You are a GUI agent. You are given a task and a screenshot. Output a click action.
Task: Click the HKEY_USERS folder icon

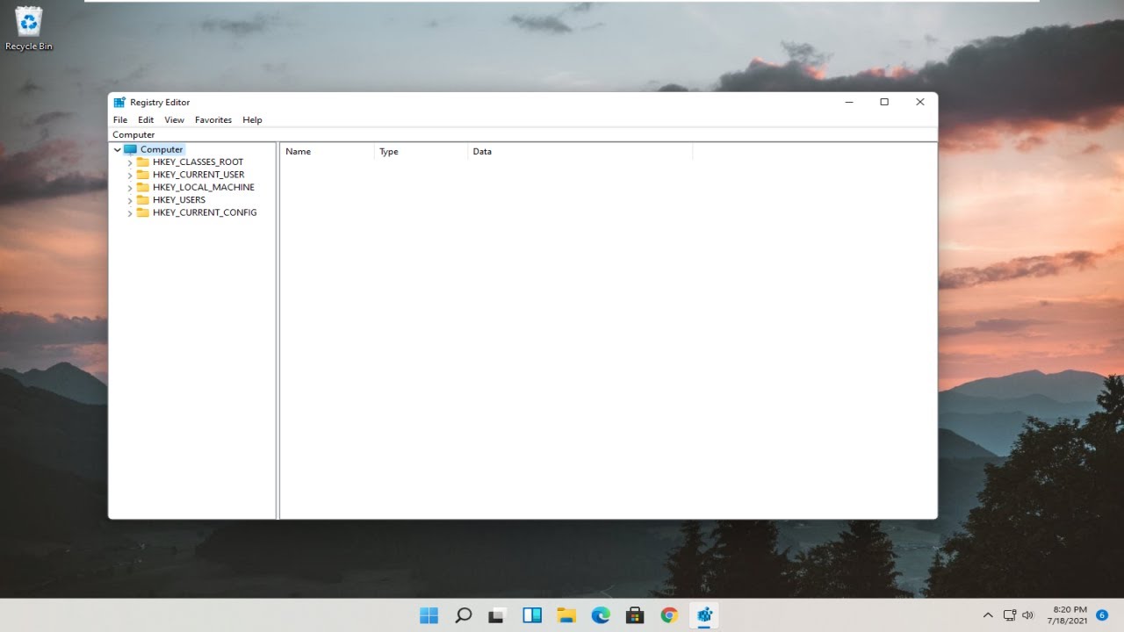pos(142,200)
